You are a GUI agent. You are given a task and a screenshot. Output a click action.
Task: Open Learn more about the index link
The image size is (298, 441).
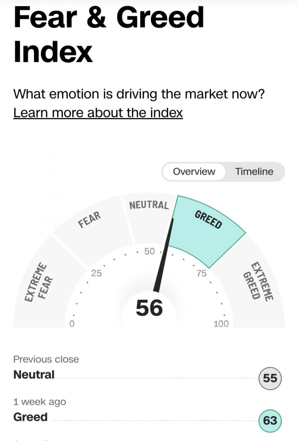click(98, 113)
